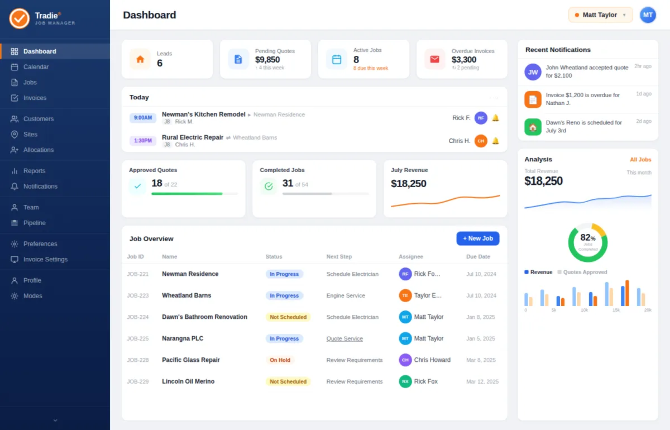Click the CH avatar next to Chris H.
The height and width of the screenshot is (430, 670).
(x=481, y=141)
